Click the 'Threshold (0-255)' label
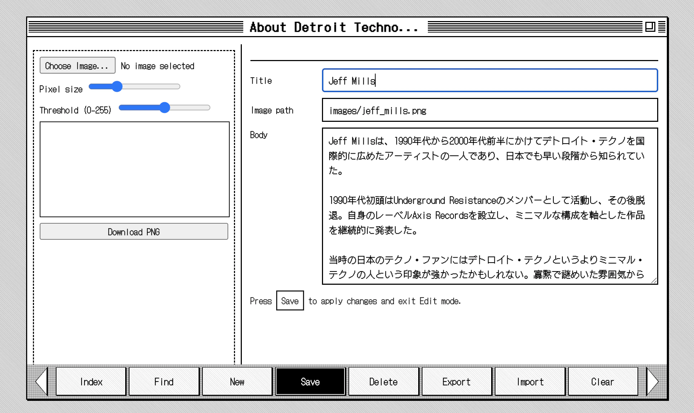Viewport: 694px width, 413px height. coord(75,110)
